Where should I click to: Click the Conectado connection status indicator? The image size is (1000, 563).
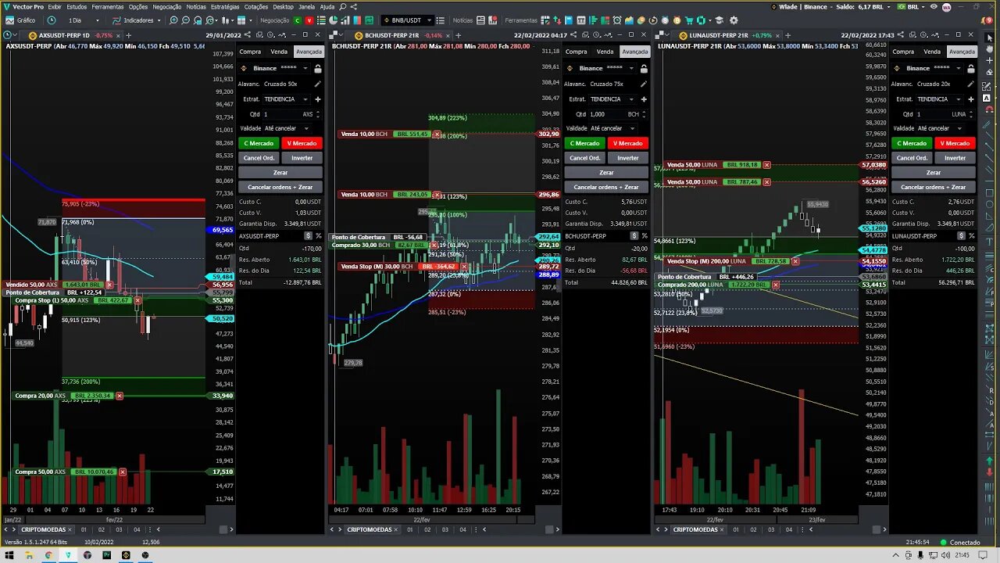[960, 542]
